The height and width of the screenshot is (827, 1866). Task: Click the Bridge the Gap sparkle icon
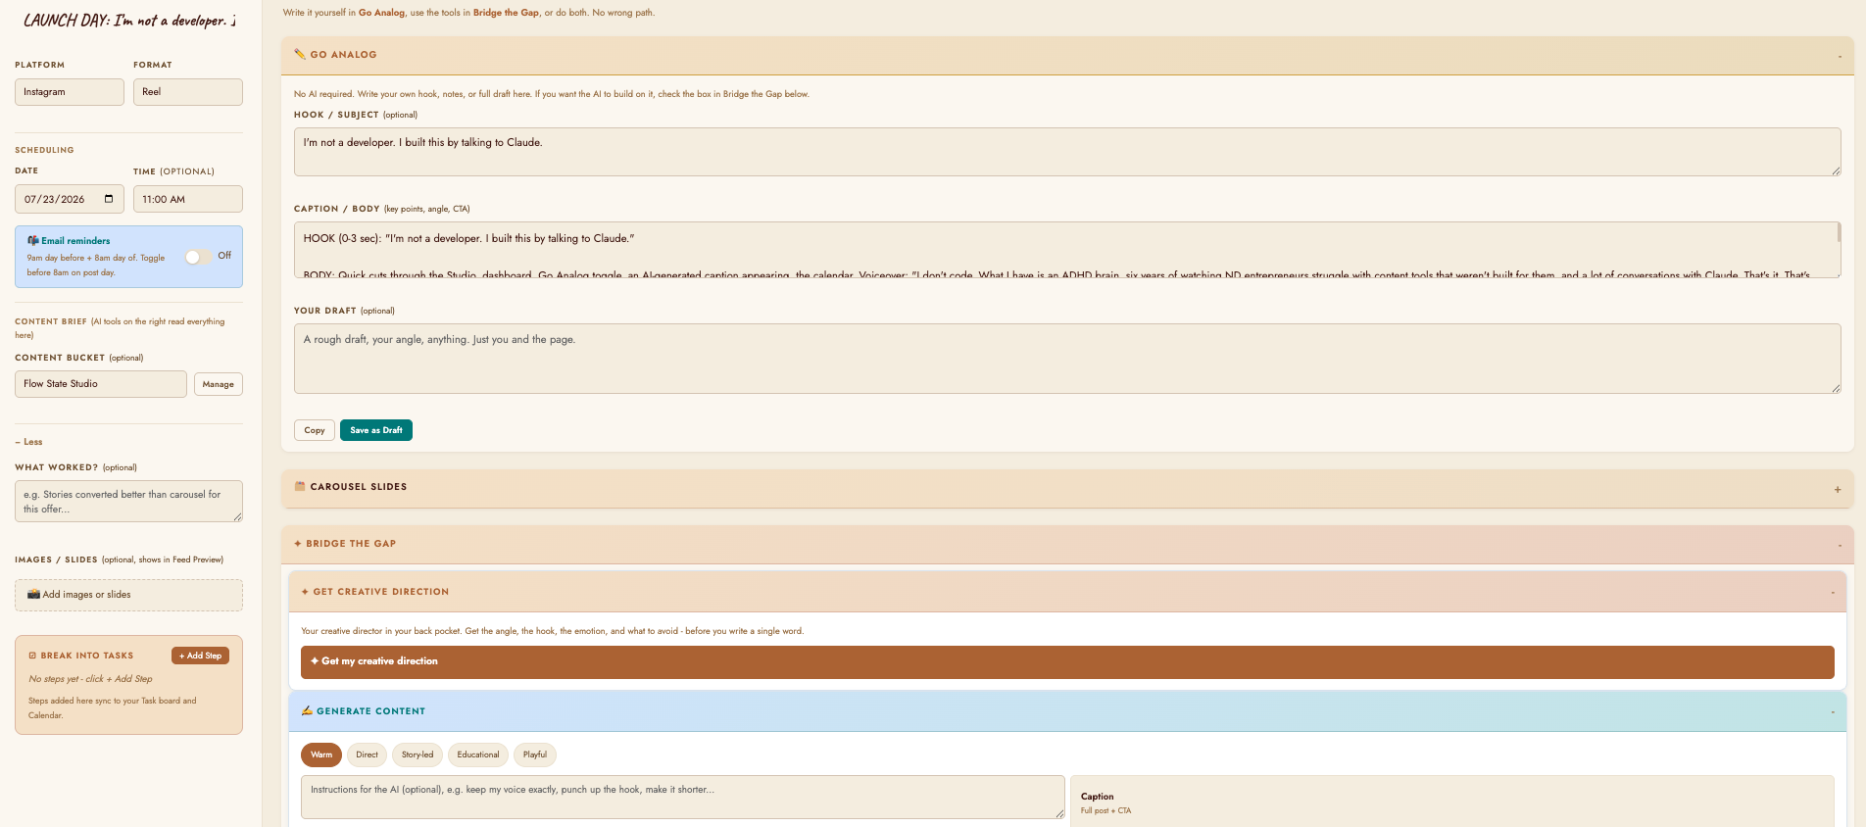tap(298, 544)
